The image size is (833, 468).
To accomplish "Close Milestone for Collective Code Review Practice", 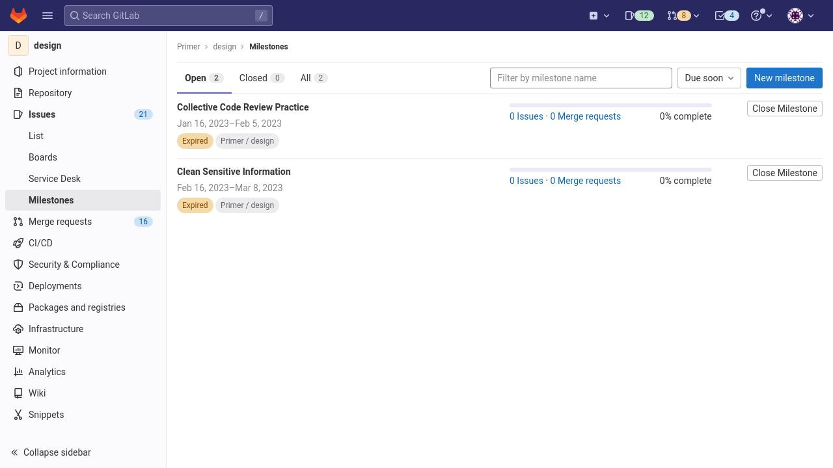I will (x=784, y=109).
